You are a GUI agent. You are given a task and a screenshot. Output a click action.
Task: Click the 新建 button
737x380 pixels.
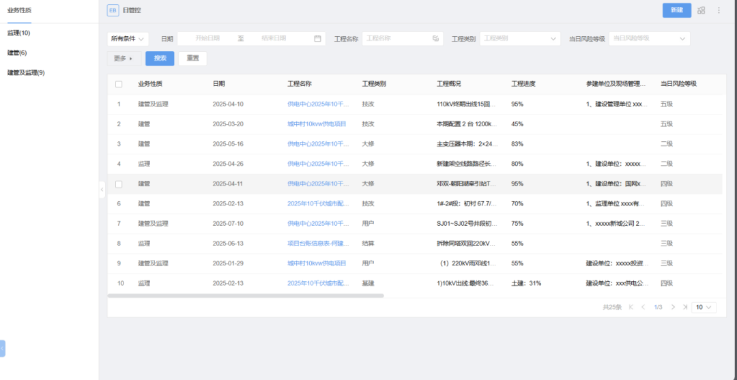tap(677, 10)
